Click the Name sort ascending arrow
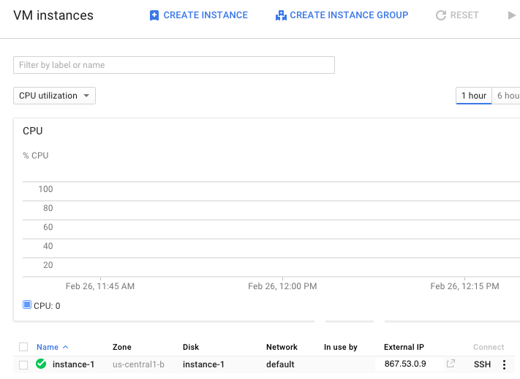Screen dimensions: 520x379 [x=65, y=347]
